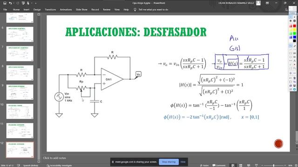Open the user account profile picture
The width and height of the screenshot is (298, 167).
[x=258, y=3]
